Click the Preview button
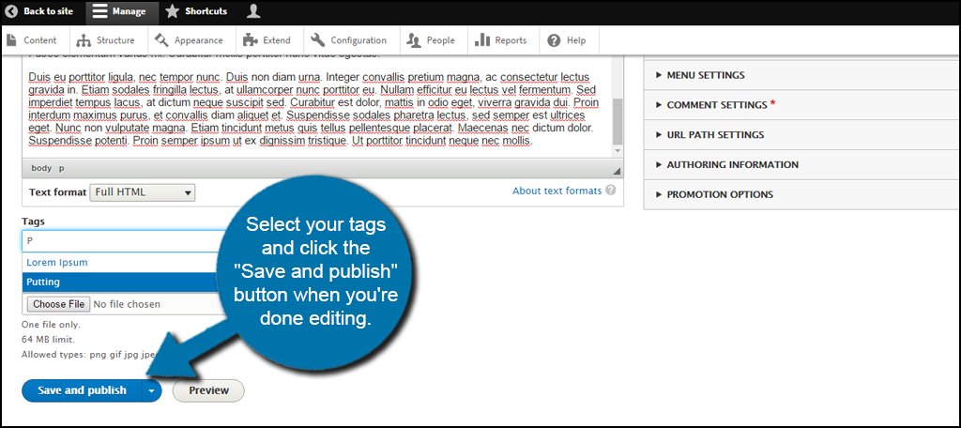Screen dimensions: 961x428 208,390
